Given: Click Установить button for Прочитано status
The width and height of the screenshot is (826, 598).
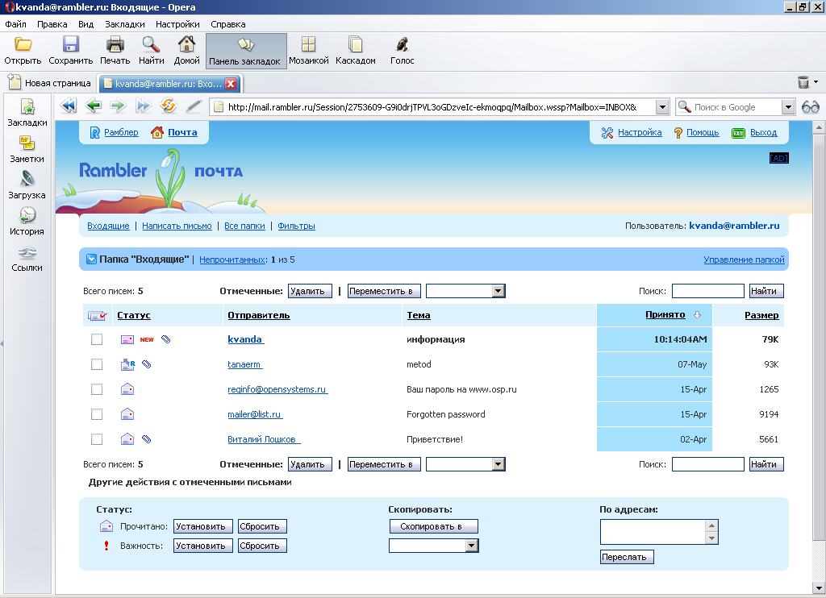Looking at the screenshot, I should pyautogui.click(x=203, y=526).
